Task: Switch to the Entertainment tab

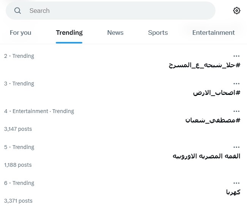Action: point(213,33)
